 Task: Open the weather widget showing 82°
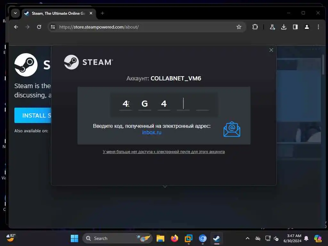(x=11, y=238)
